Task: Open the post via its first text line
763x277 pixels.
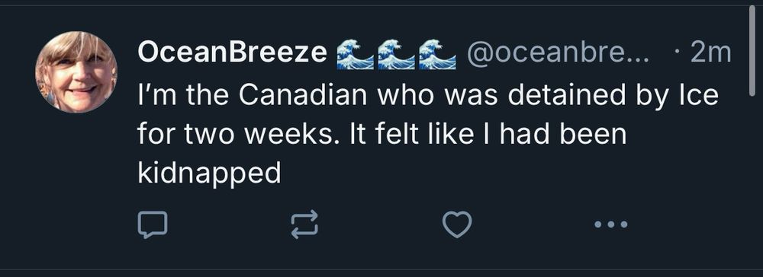Action: [x=428, y=96]
